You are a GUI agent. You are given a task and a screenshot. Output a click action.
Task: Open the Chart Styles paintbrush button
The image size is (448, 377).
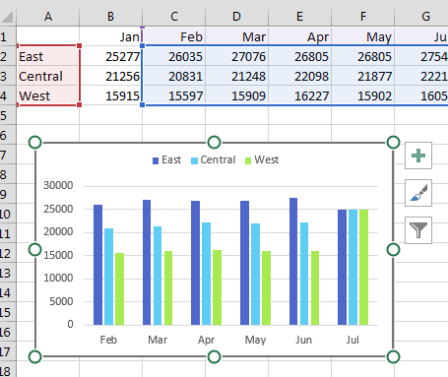[x=418, y=193]
